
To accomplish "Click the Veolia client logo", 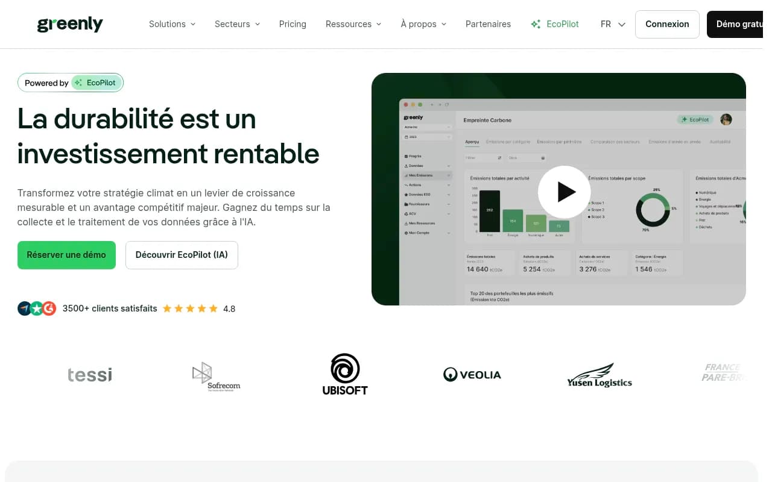I will pos(472,375).
